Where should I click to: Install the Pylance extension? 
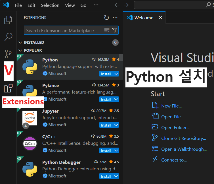106,100
